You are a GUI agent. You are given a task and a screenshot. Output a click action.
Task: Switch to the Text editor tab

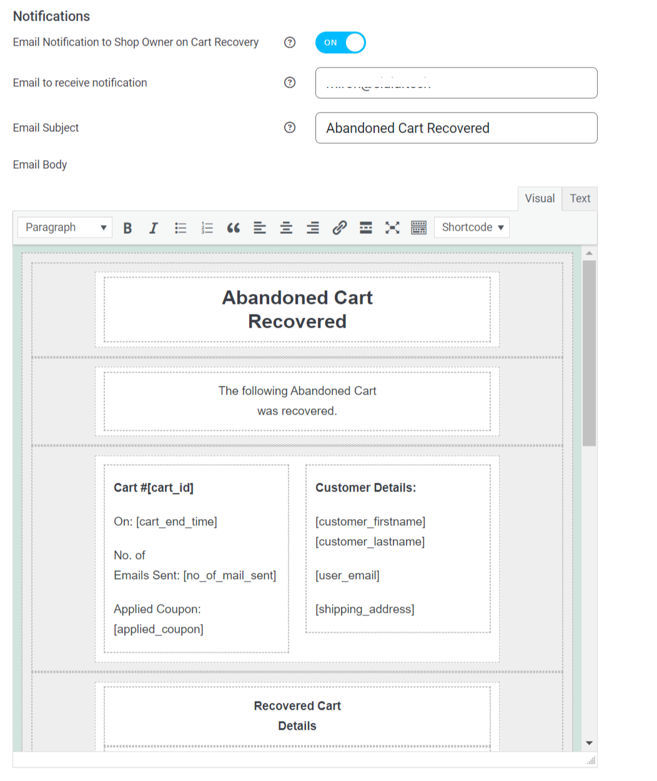click(x=580, y=198)
